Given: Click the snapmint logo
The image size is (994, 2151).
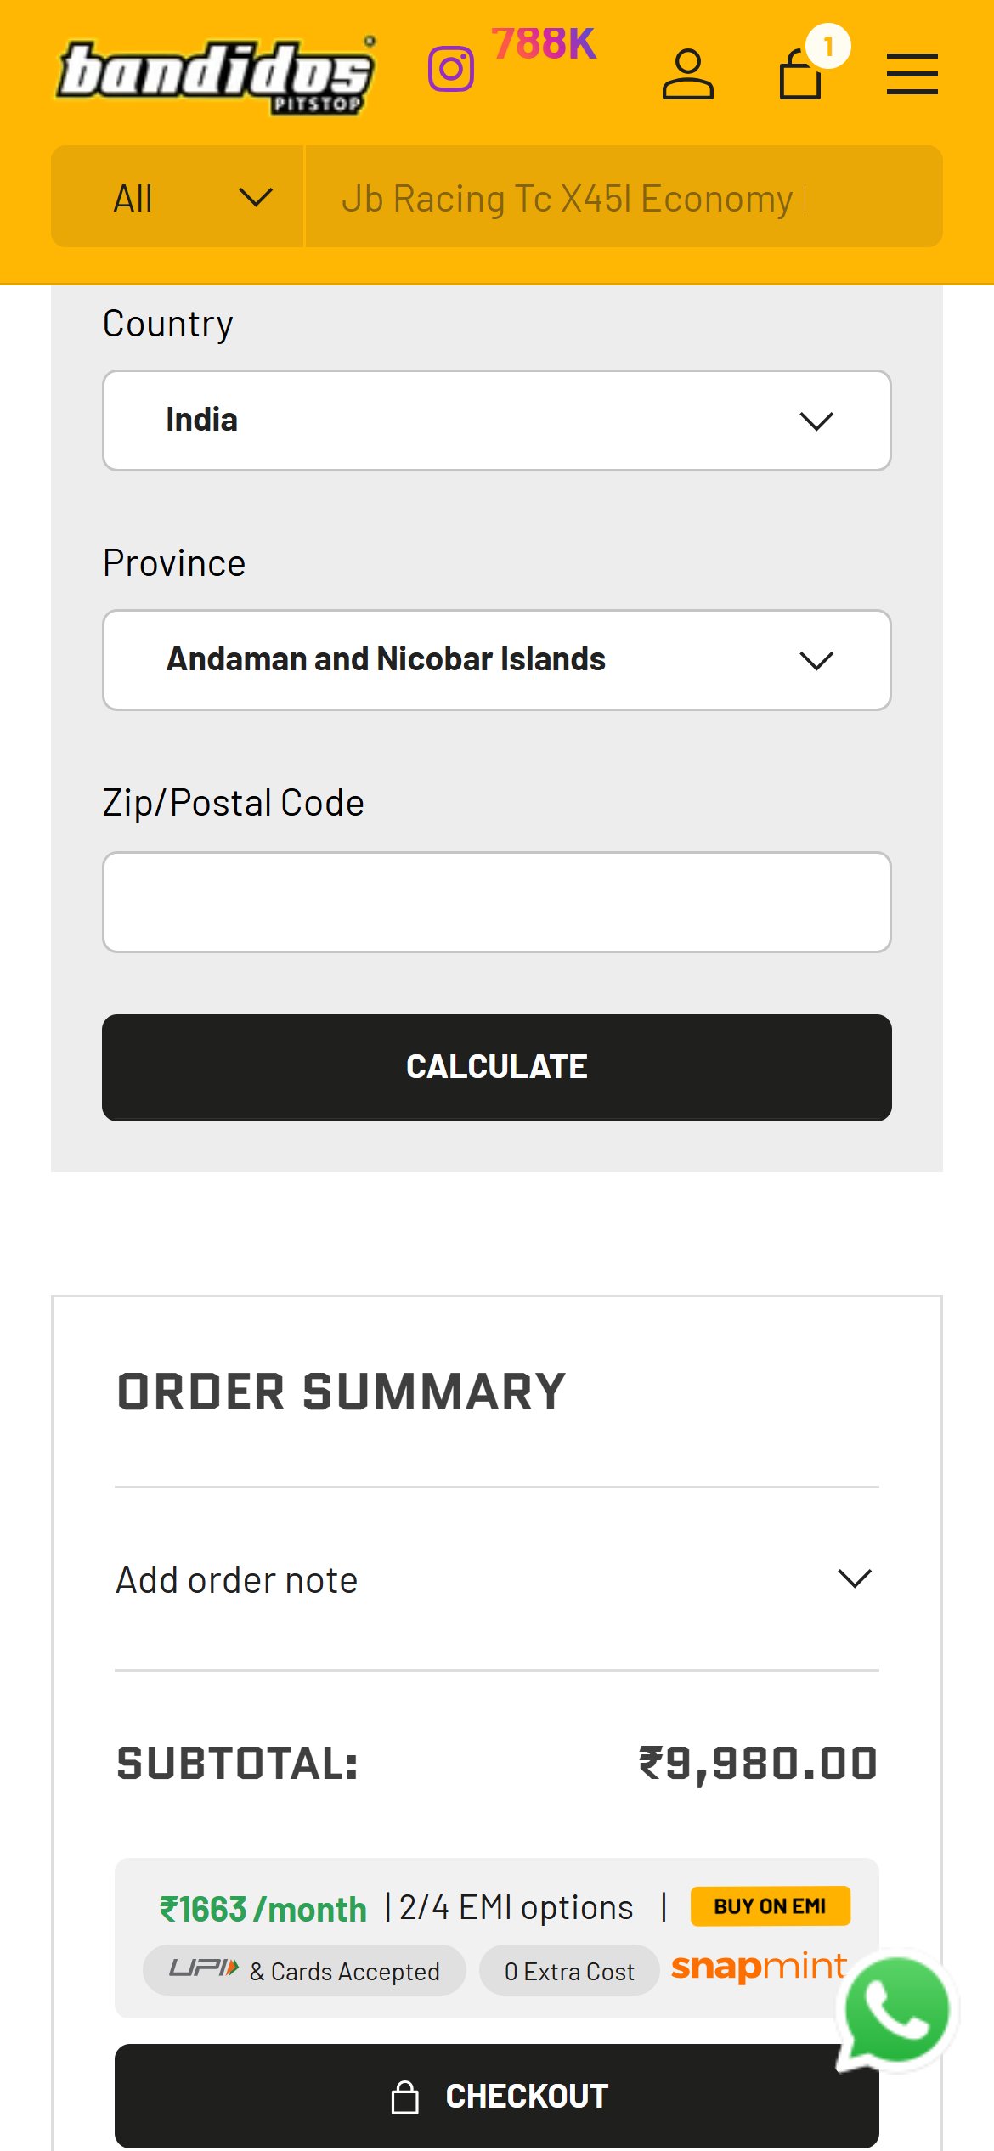Looking at the screenshot, I should tap(759, 1966).
